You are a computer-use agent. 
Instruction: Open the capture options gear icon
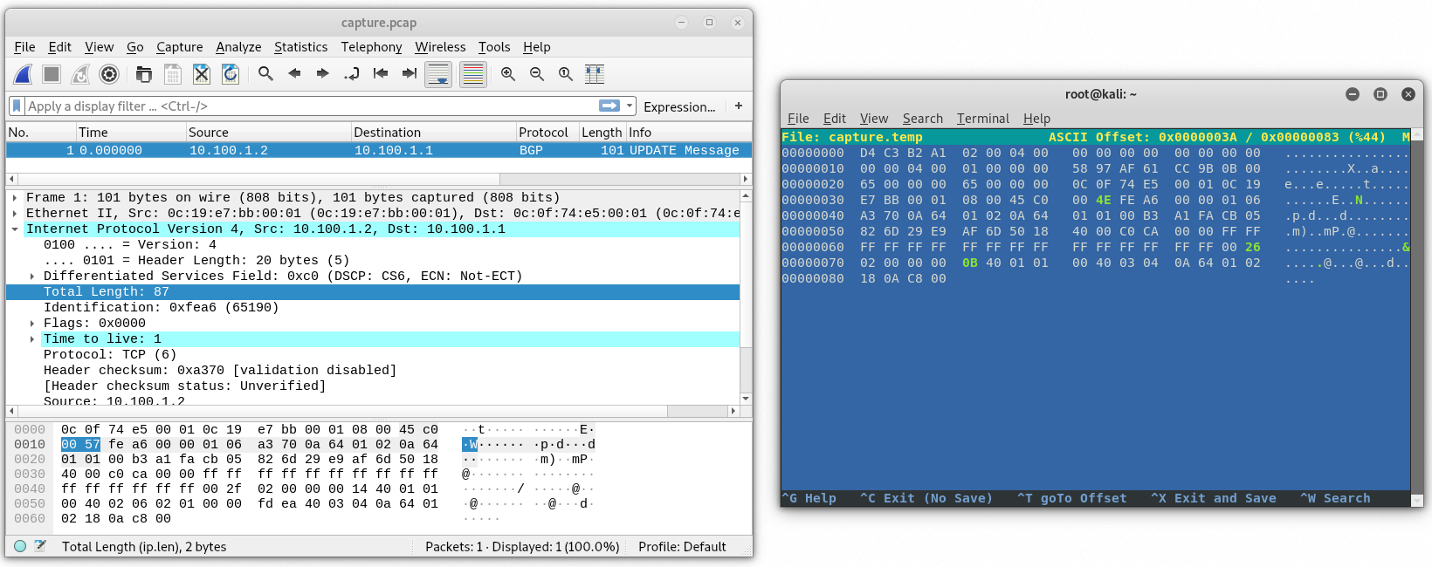tap(109, 74)
